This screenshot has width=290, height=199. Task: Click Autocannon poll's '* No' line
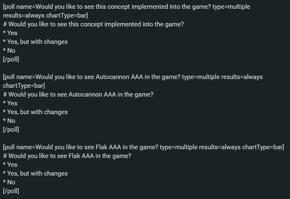pyautogui.click(x=9, y=121)
